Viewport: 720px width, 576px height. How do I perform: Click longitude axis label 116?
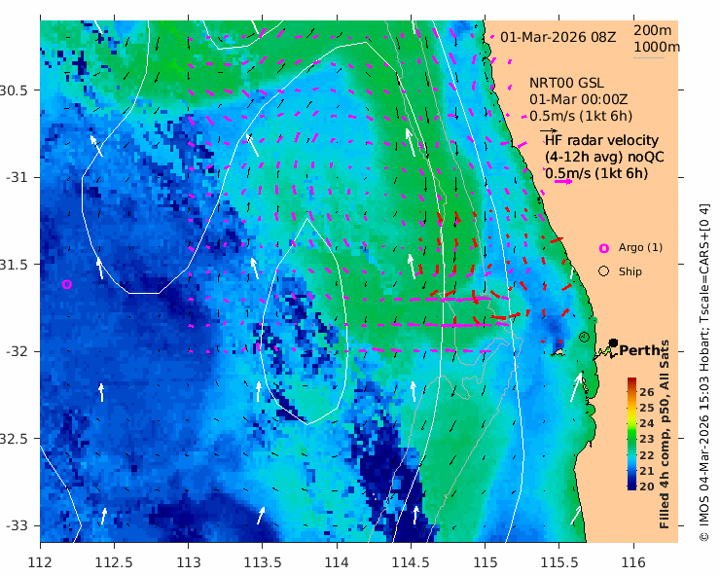pos(633,562)
